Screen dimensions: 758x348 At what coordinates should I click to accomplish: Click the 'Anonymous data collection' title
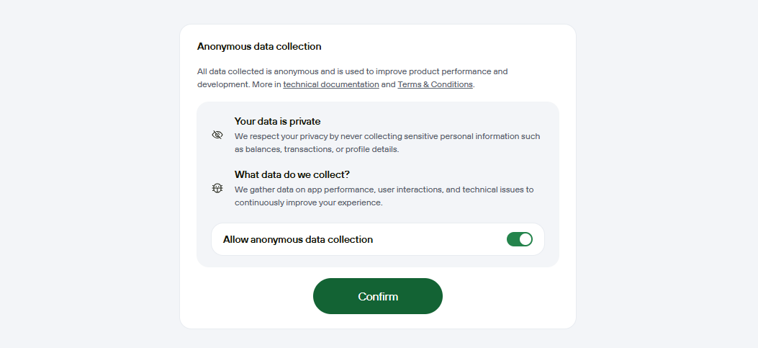pyautogui.click(x=259, y=46)
